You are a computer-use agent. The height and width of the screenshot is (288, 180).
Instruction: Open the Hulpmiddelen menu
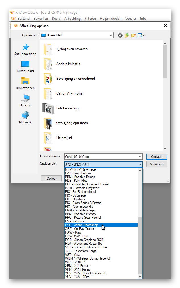[x=111, y=19]
